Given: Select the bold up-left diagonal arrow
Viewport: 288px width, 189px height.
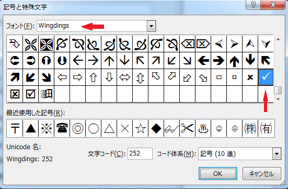Looking at the screenshot, I should pyautogui.click(x=266, y=61).
